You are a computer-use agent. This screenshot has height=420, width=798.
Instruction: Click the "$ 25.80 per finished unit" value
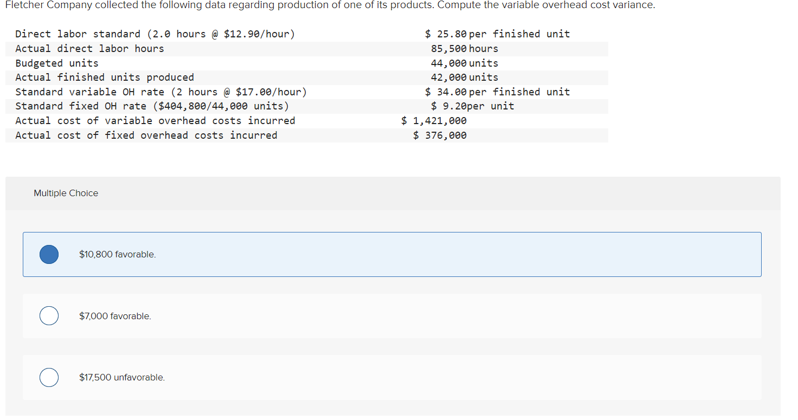coord(497,34)
